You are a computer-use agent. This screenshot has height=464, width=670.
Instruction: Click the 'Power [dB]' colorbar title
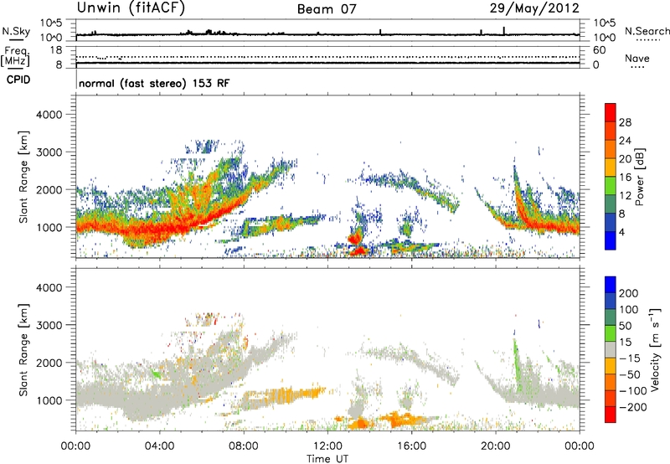tap(639, 177)
